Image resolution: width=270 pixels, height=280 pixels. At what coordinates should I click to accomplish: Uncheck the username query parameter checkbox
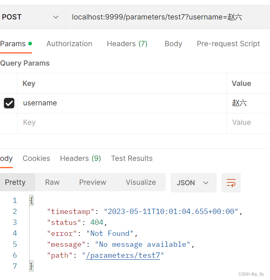point(9,103)
